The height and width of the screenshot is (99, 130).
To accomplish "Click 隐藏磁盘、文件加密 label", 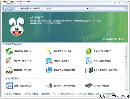I will (x=23, y=70).
